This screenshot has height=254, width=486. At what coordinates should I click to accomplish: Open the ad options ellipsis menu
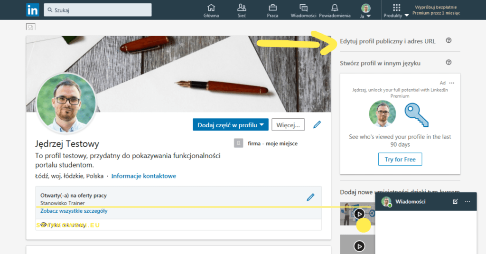click(x=452, y=83)
